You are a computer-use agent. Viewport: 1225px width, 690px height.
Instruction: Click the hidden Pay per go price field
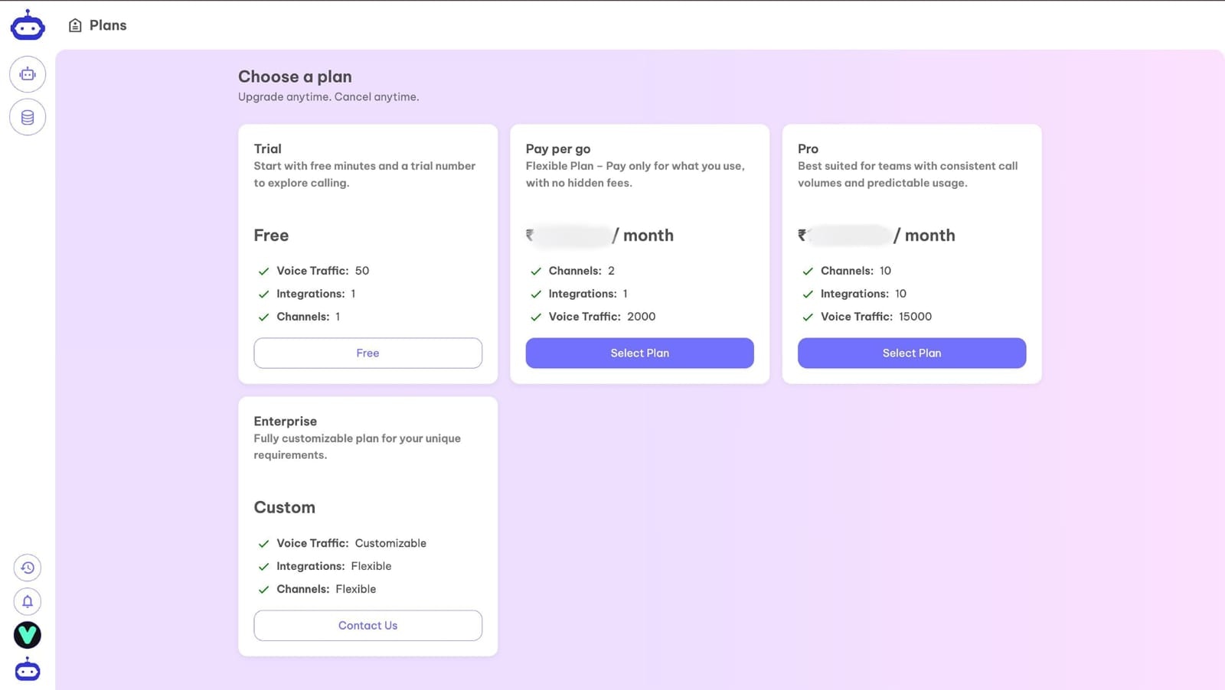point(570,236)
